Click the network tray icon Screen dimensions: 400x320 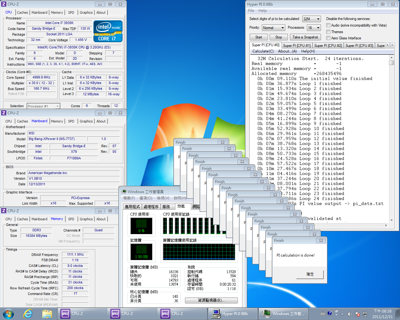coord(365,314)
